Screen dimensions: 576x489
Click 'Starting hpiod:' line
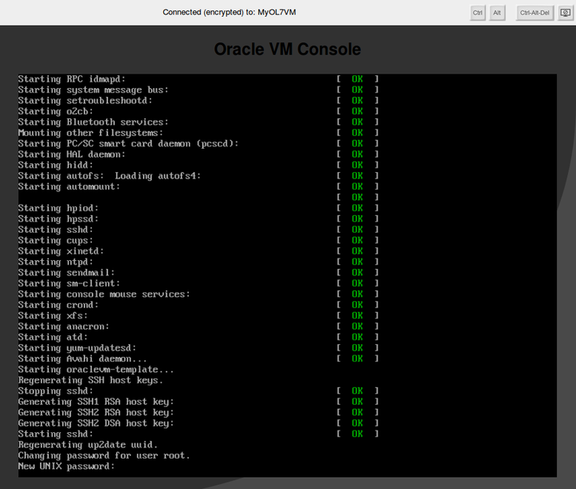(x=58, y=208)
